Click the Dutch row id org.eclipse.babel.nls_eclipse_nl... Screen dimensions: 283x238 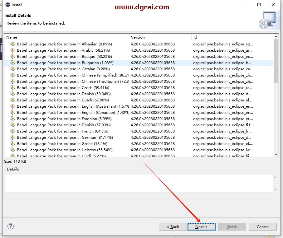(x=223, y=100)
